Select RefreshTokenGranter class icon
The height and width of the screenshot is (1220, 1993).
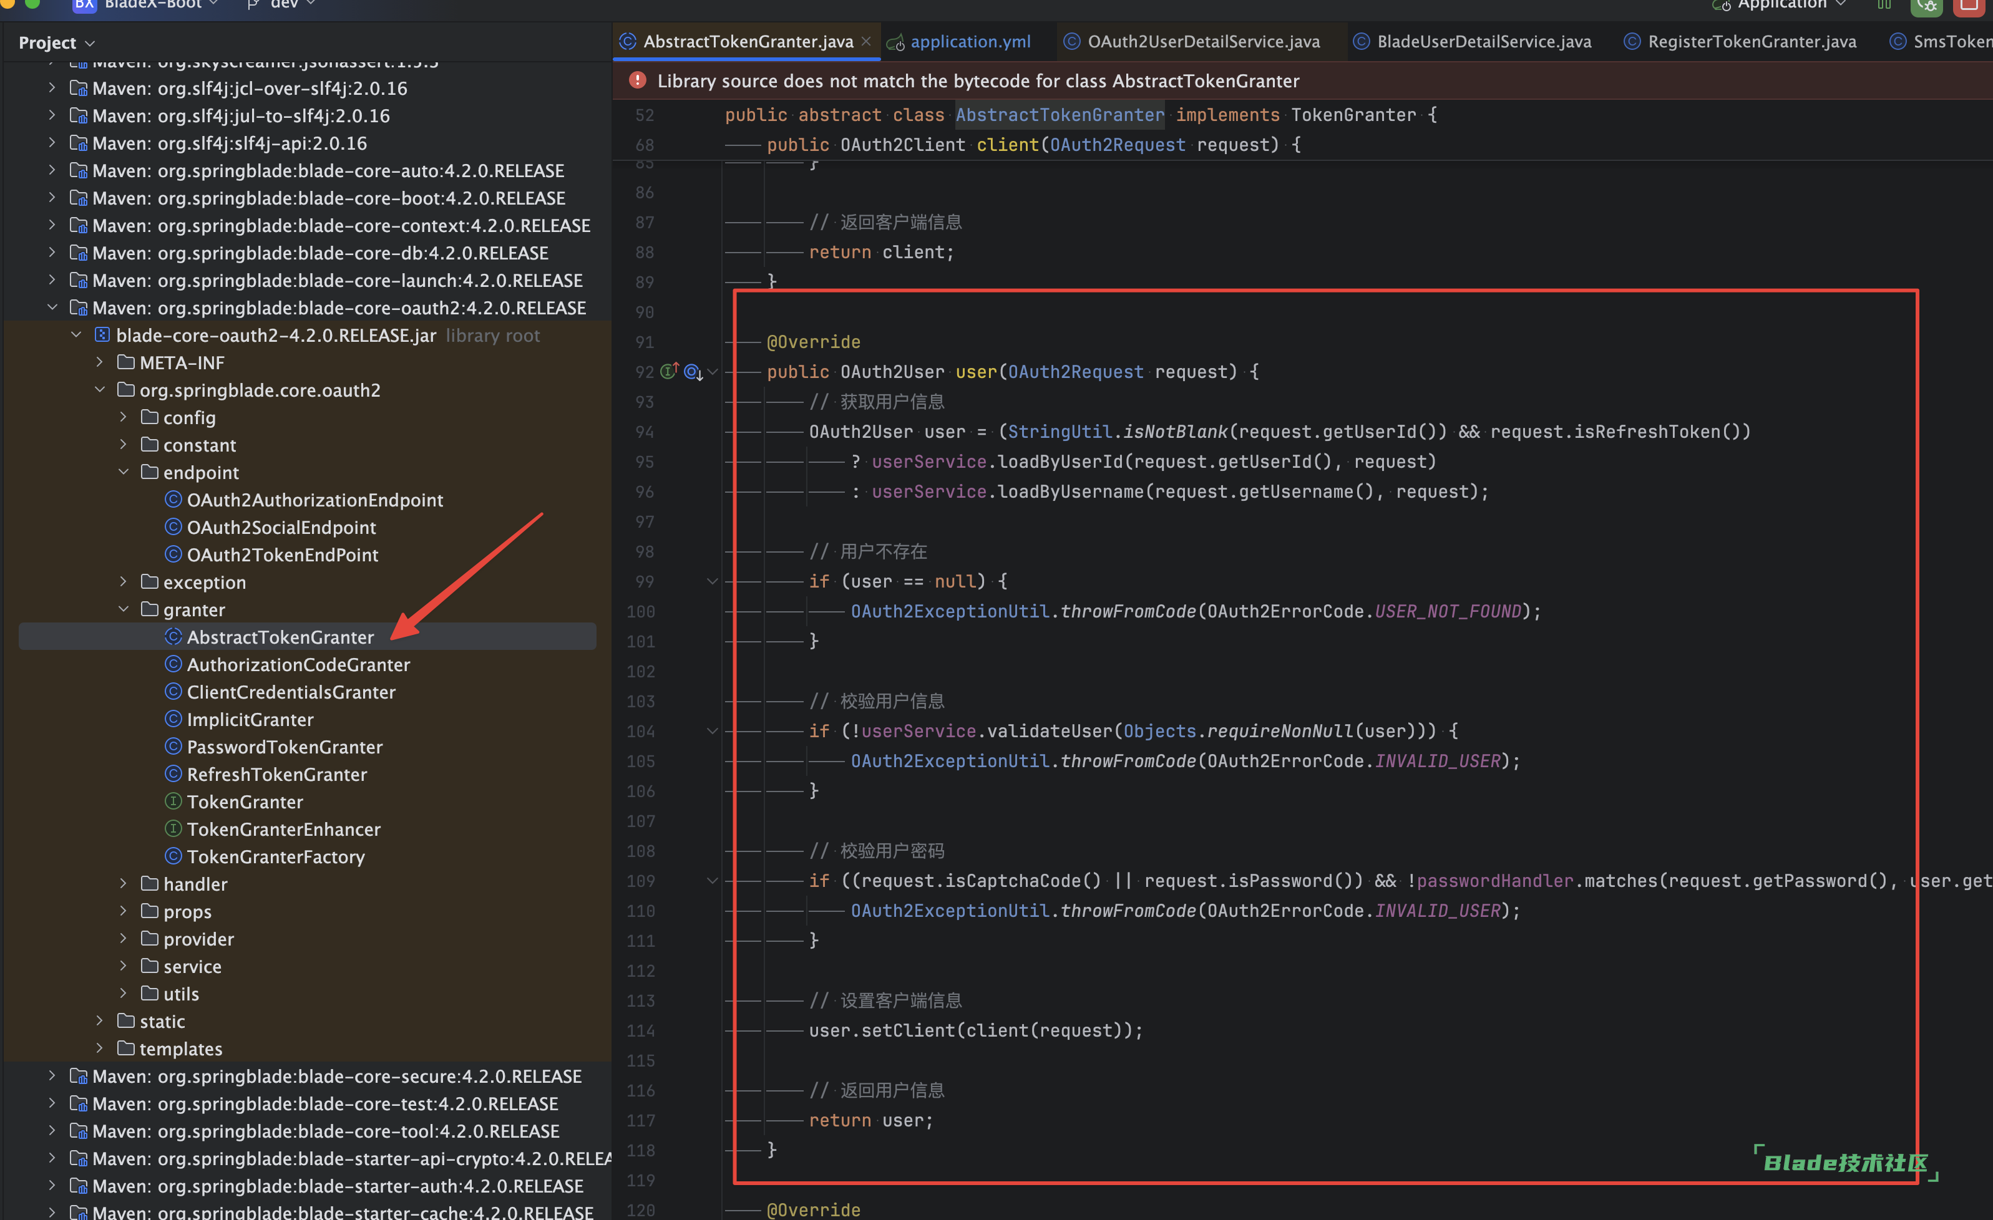pos(173,773)
